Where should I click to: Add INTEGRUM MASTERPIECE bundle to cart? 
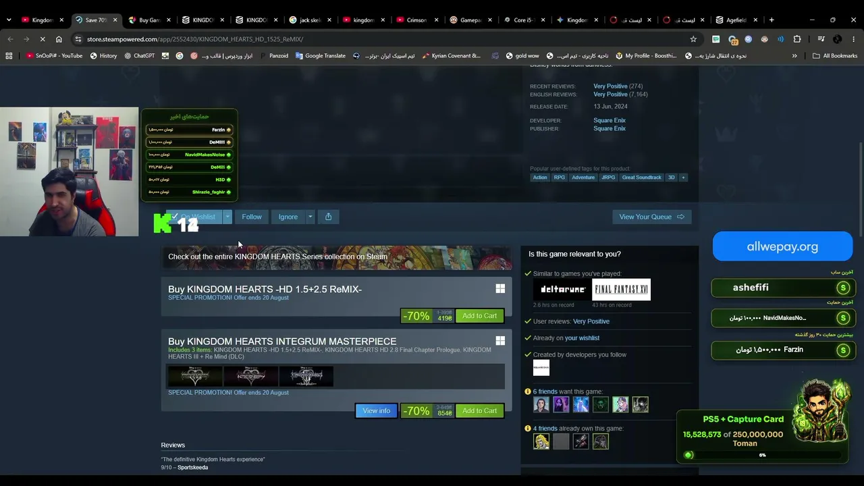pos(479,410)
